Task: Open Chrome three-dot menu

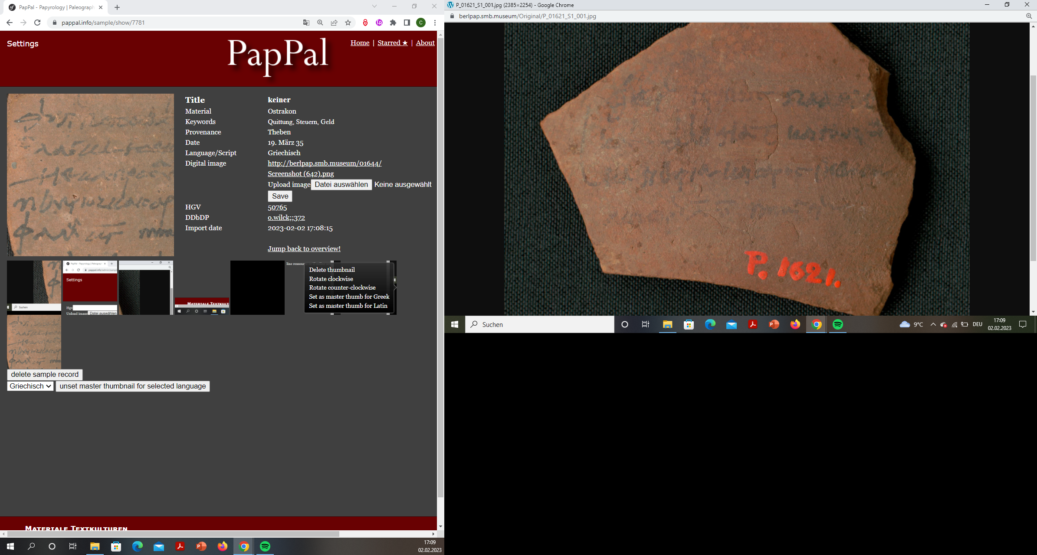Action: (435, 23)
